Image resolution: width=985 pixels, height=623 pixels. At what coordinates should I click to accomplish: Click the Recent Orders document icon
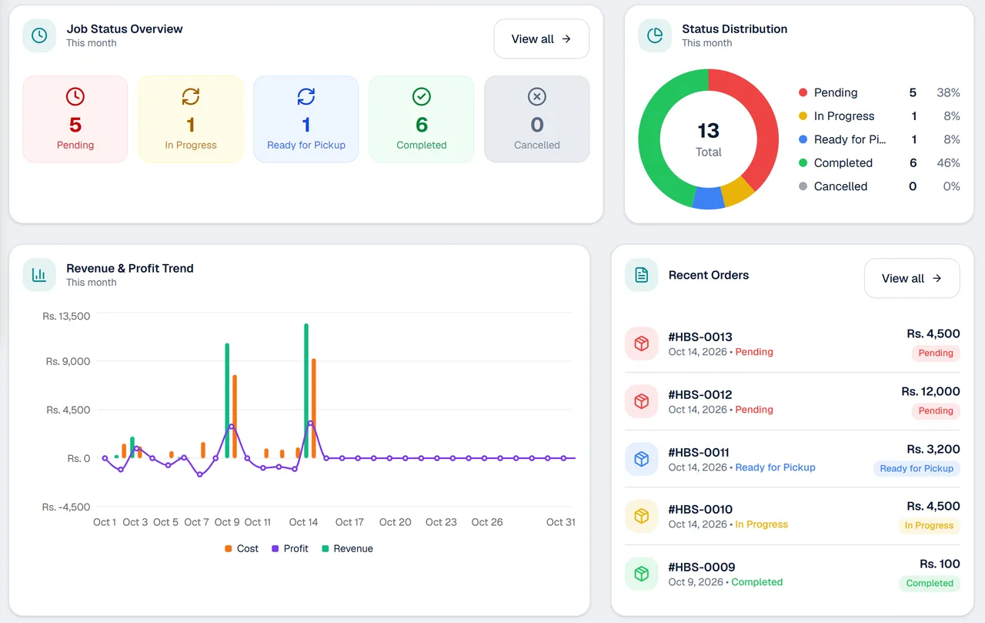tap(641, 275)
